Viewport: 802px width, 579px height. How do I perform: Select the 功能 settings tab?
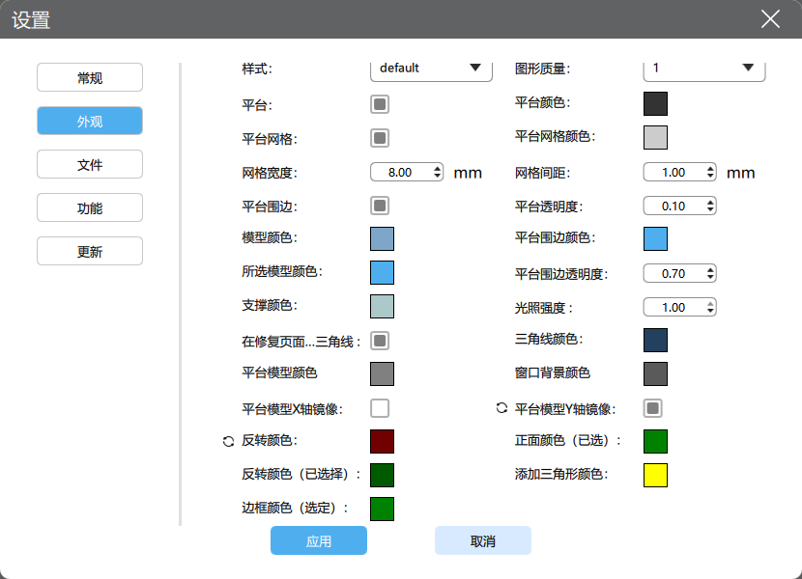point(90,207)
